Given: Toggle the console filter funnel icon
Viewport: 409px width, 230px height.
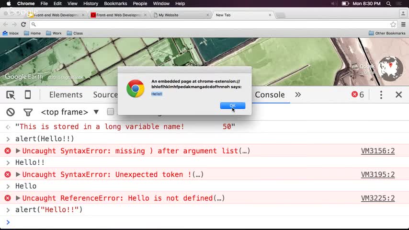Looking at the screenshot, I should coord(28,112).
